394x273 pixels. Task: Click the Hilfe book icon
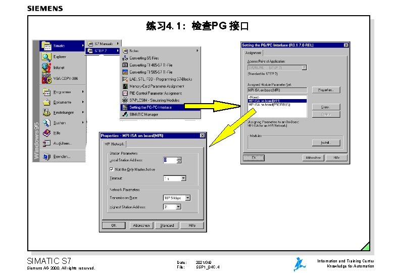(x=46, y=133)
